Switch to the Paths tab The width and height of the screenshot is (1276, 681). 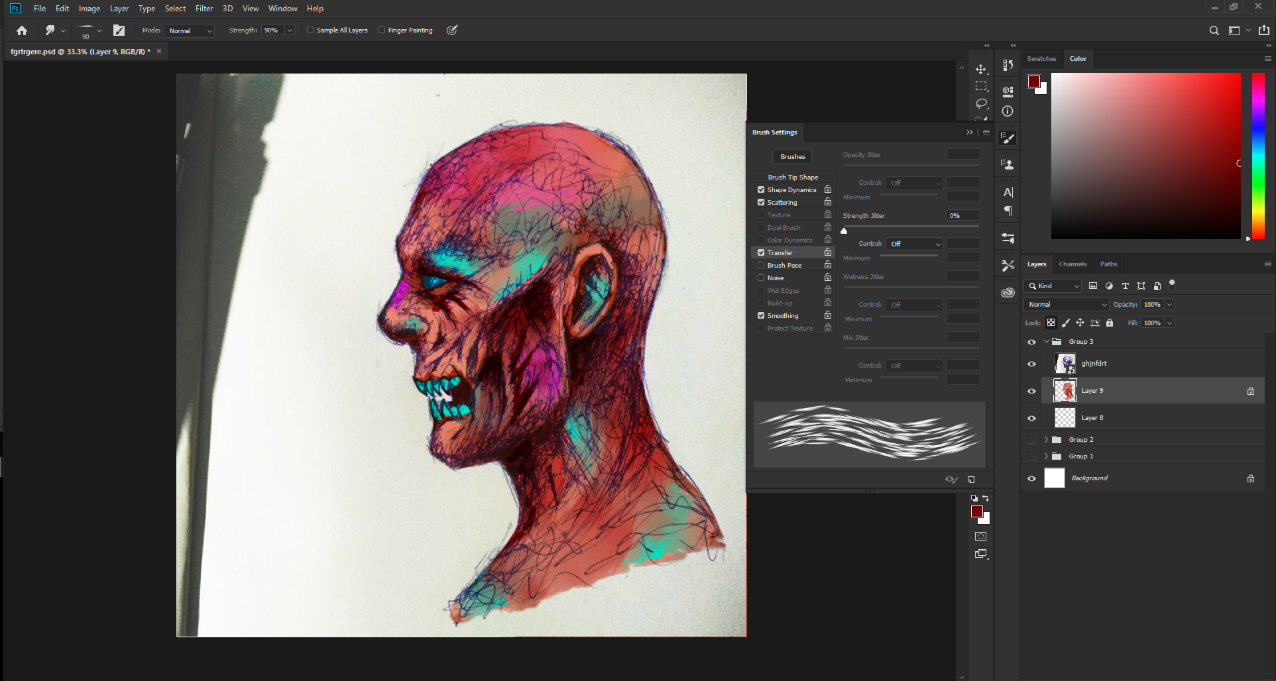[1108, 264]
